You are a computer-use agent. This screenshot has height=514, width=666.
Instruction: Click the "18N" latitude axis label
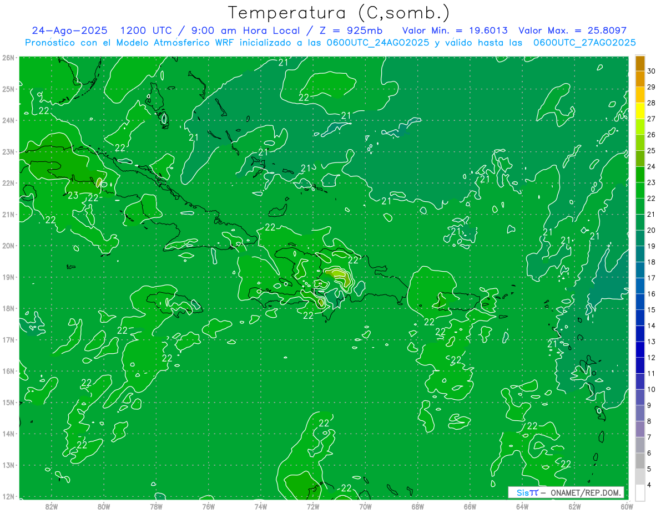(8, 308)
